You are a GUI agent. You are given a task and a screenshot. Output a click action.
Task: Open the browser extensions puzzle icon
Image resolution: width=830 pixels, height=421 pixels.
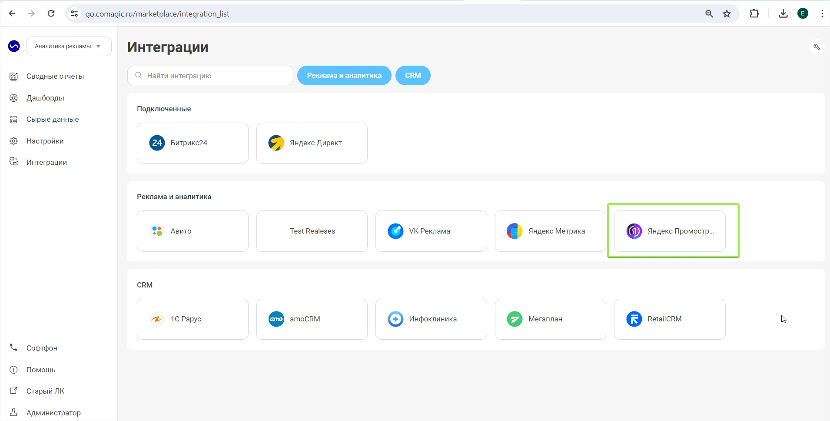[755, 13]
